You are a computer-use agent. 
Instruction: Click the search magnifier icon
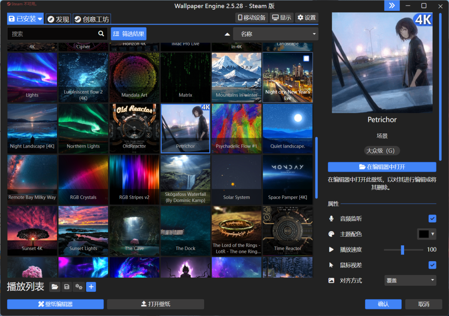101,34
